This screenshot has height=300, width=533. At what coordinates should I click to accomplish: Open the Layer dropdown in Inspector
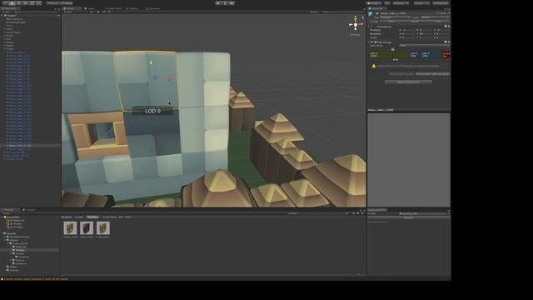[x=435, y=17]
